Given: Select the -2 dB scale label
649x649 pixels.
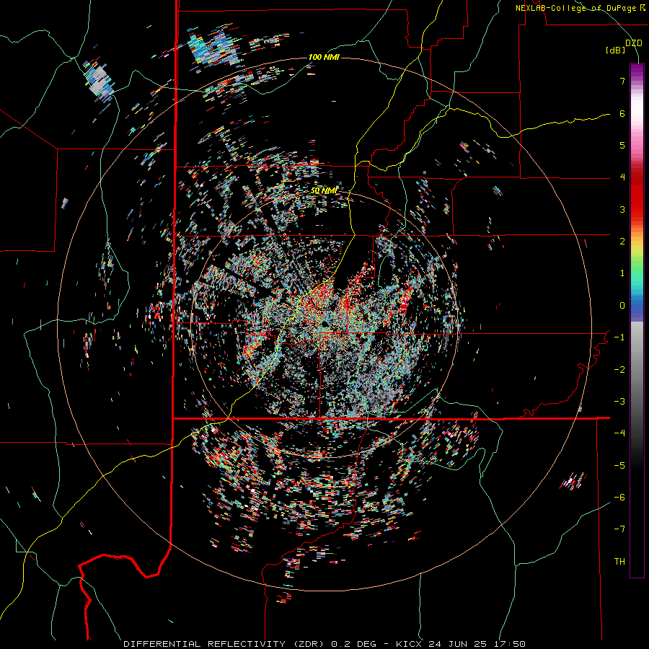Looking at the screenshot, I should pos(619,370).
